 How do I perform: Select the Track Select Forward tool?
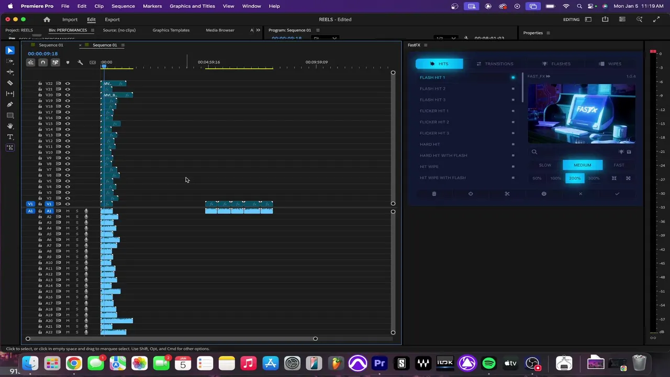10,61
